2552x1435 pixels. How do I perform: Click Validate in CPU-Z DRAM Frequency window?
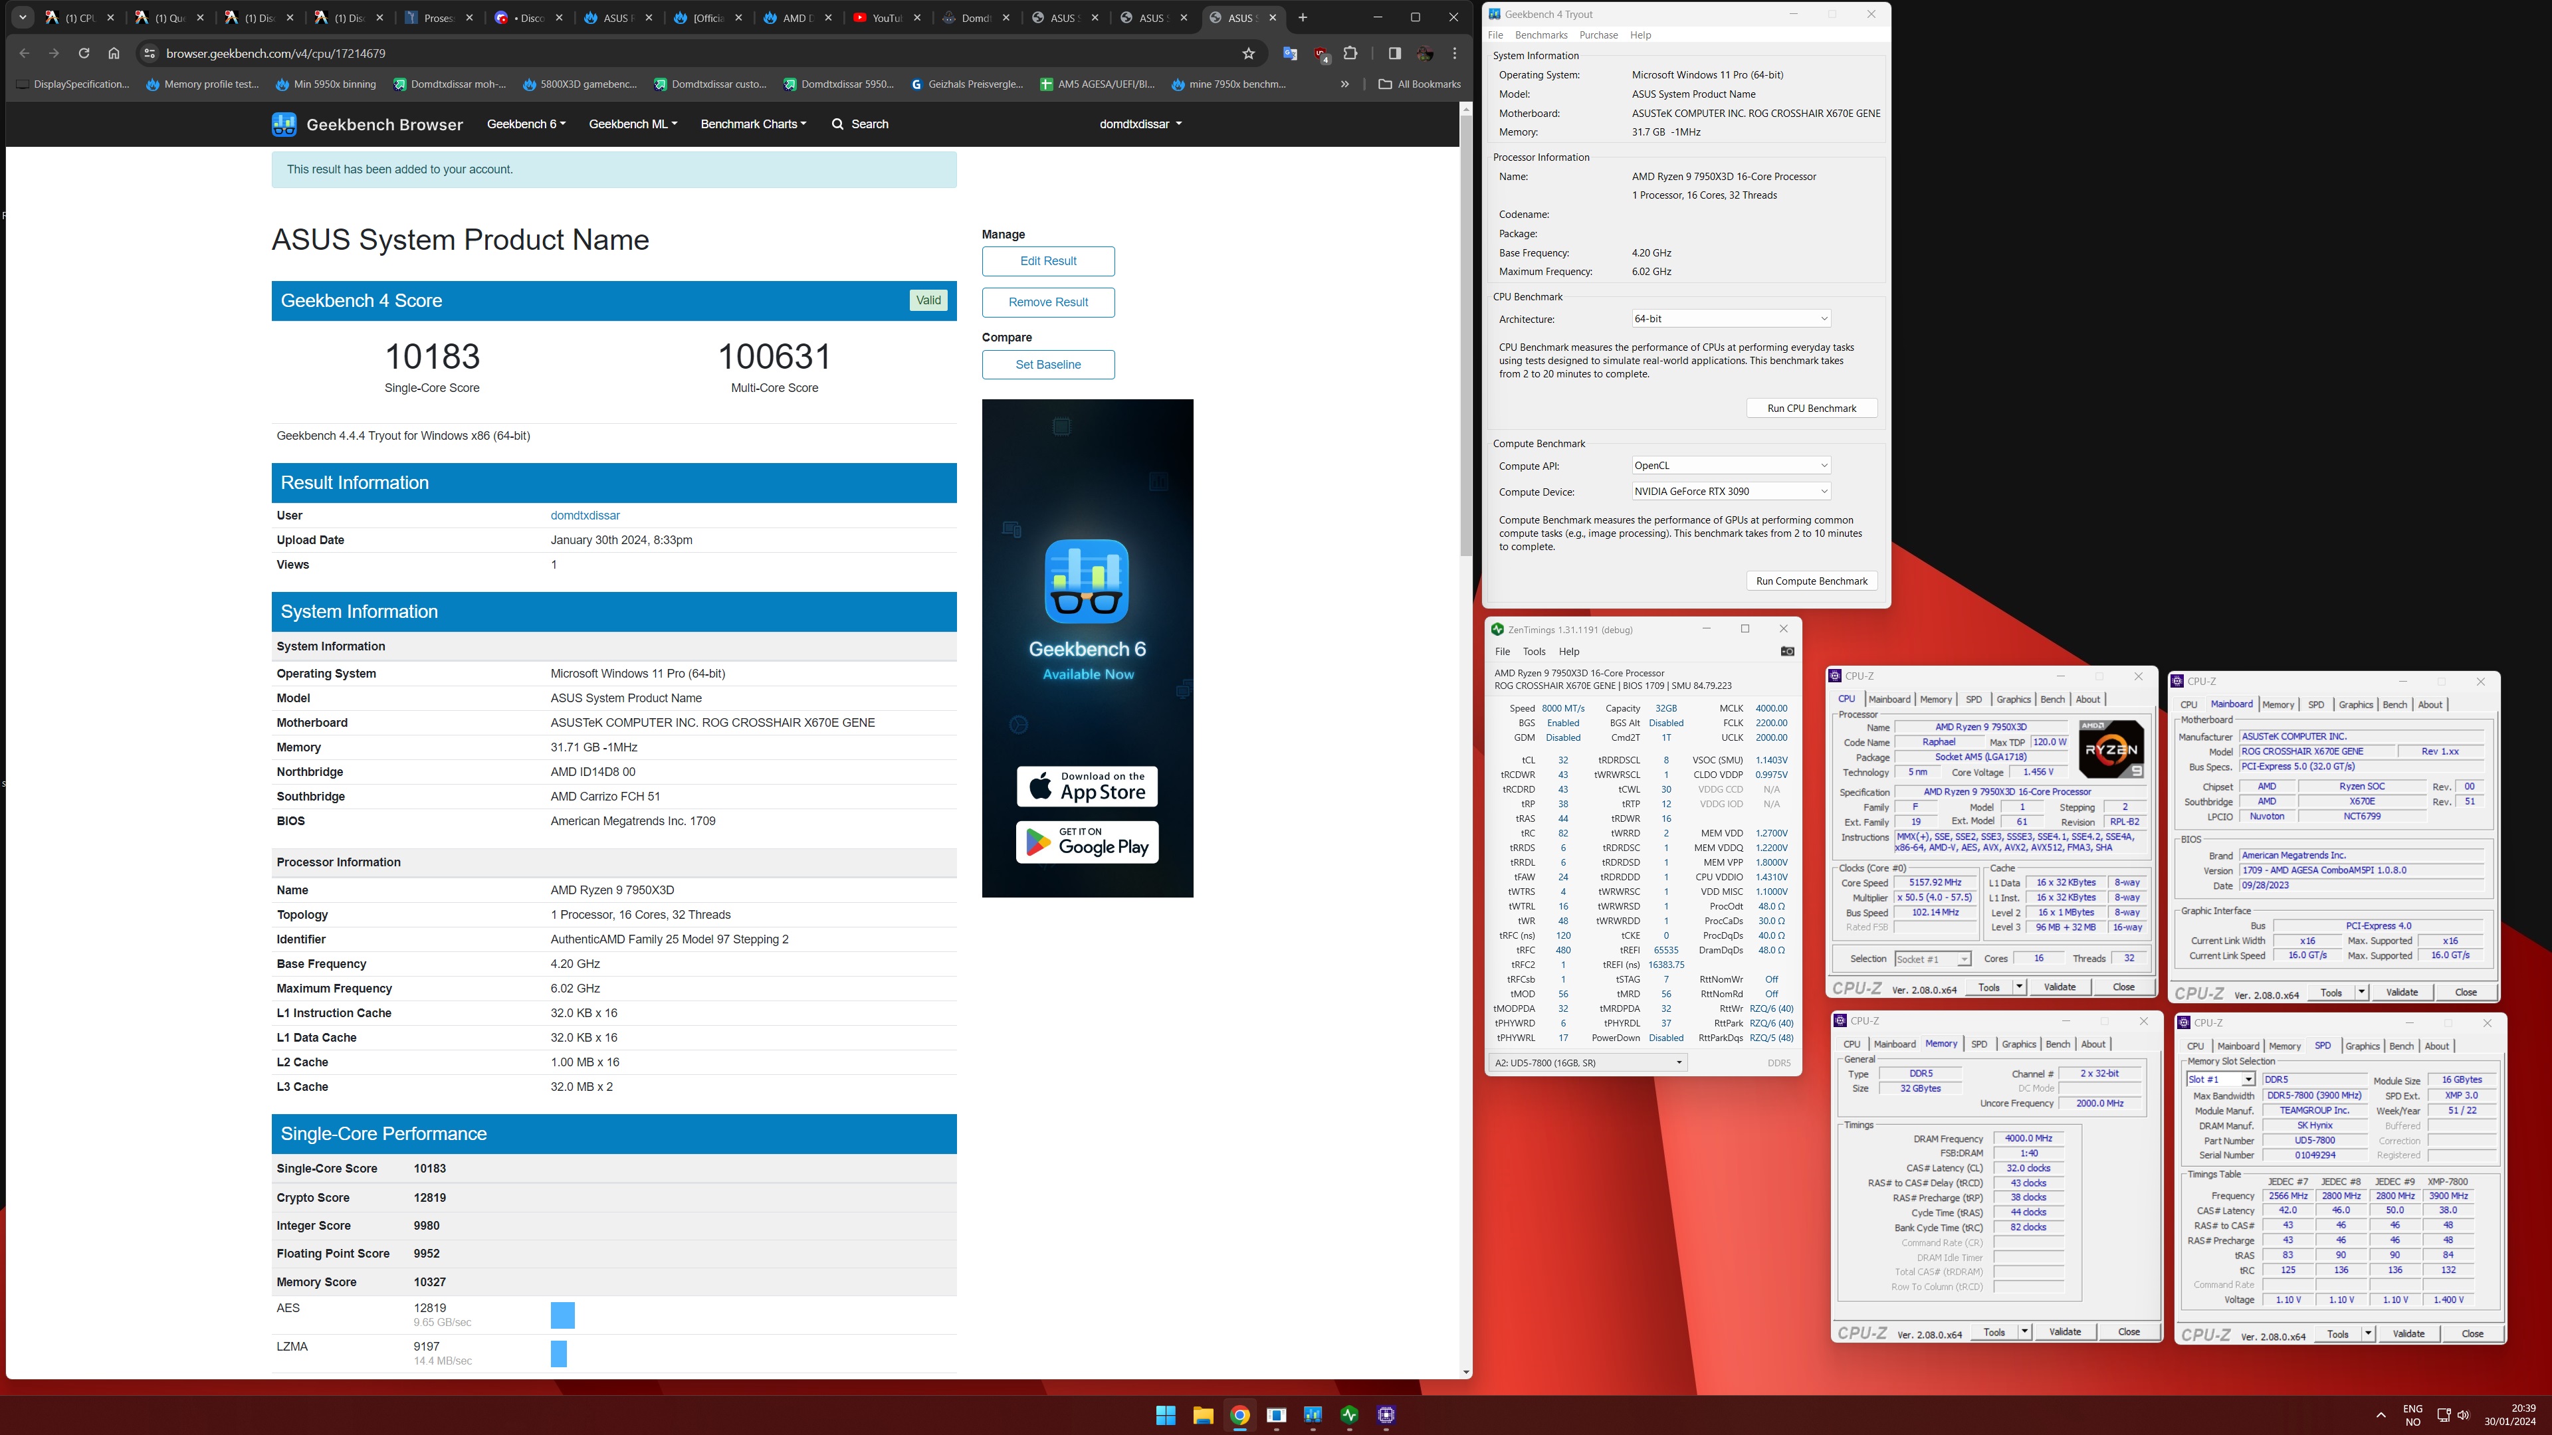2064,1332
